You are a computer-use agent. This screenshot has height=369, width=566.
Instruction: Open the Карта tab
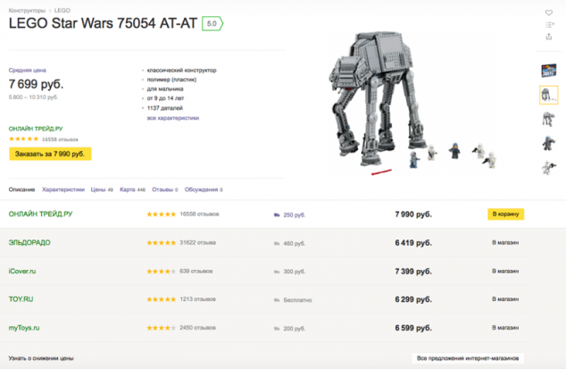tap(132, 189)
